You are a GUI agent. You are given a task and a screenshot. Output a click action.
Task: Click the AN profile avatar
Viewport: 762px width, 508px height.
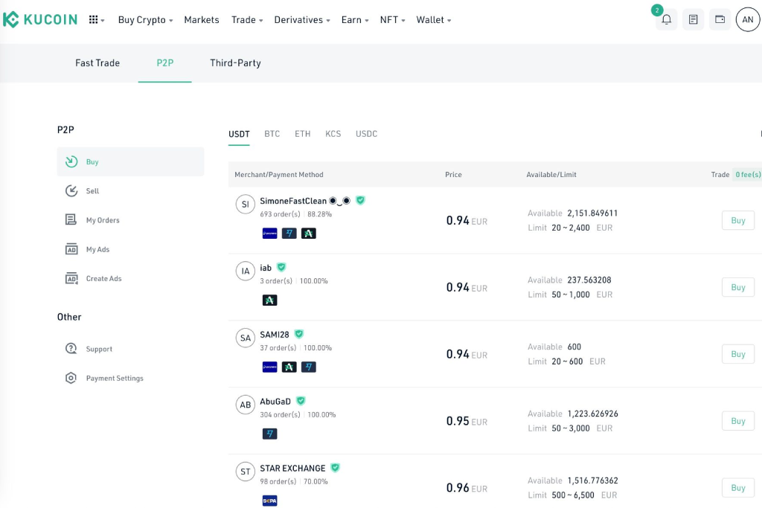(748, 20)
